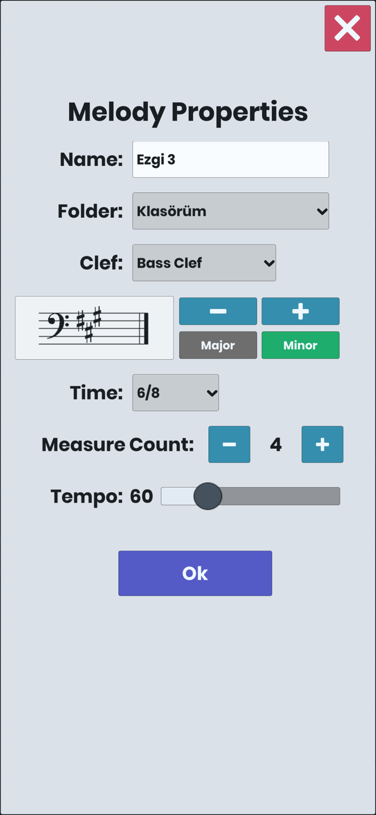Expand the Clef dropdown set to Bass Clef
The image size is (376, 815).
(204, 263)
